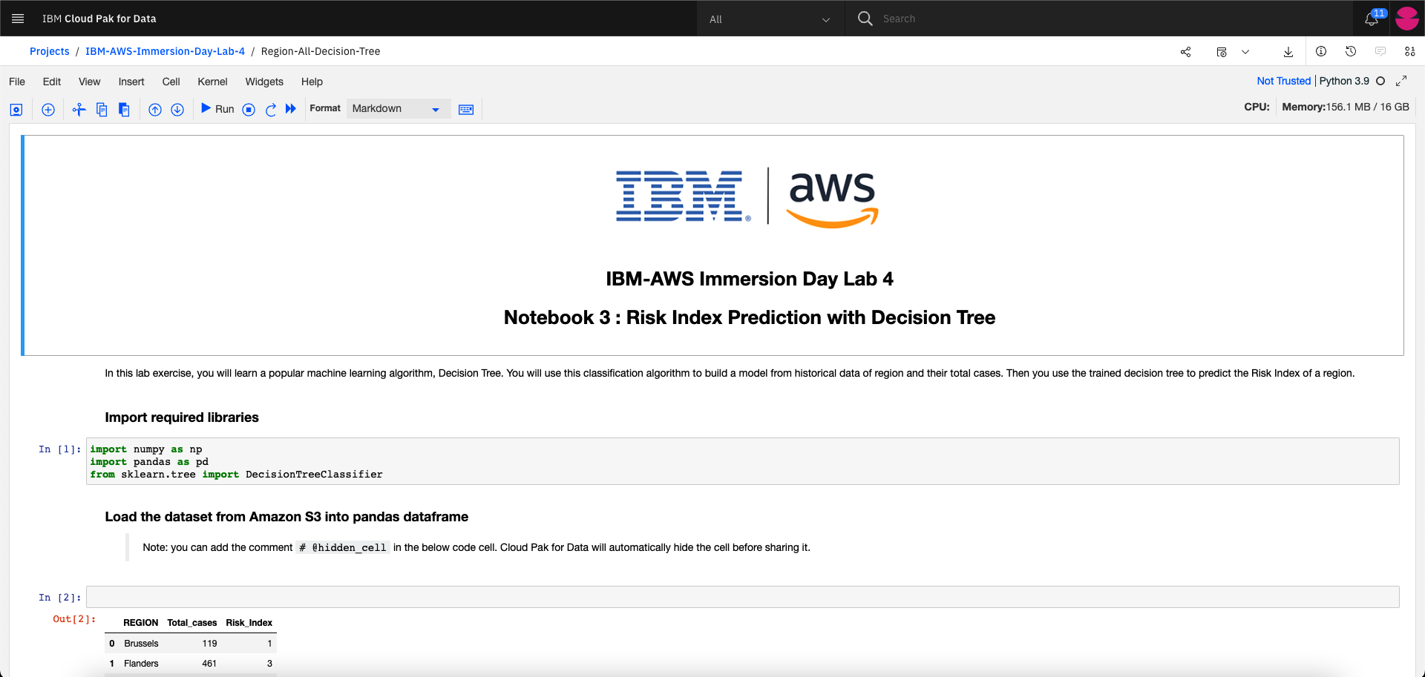Image resolution: width=1425 pixels, height=677 pixels.
Task: Toggle the Not Trusted notebook status
Action: click(x=1284, y=81)
